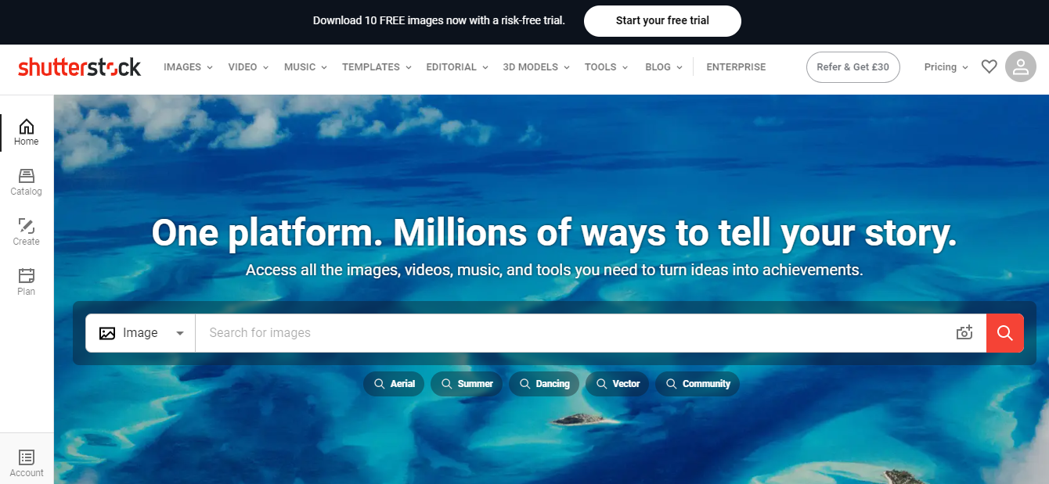Select the Aerial suggested search chip
Screen dimensions: 1049x484
(394, 384)
